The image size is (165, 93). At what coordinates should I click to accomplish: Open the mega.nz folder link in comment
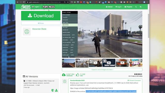[91, 88]
